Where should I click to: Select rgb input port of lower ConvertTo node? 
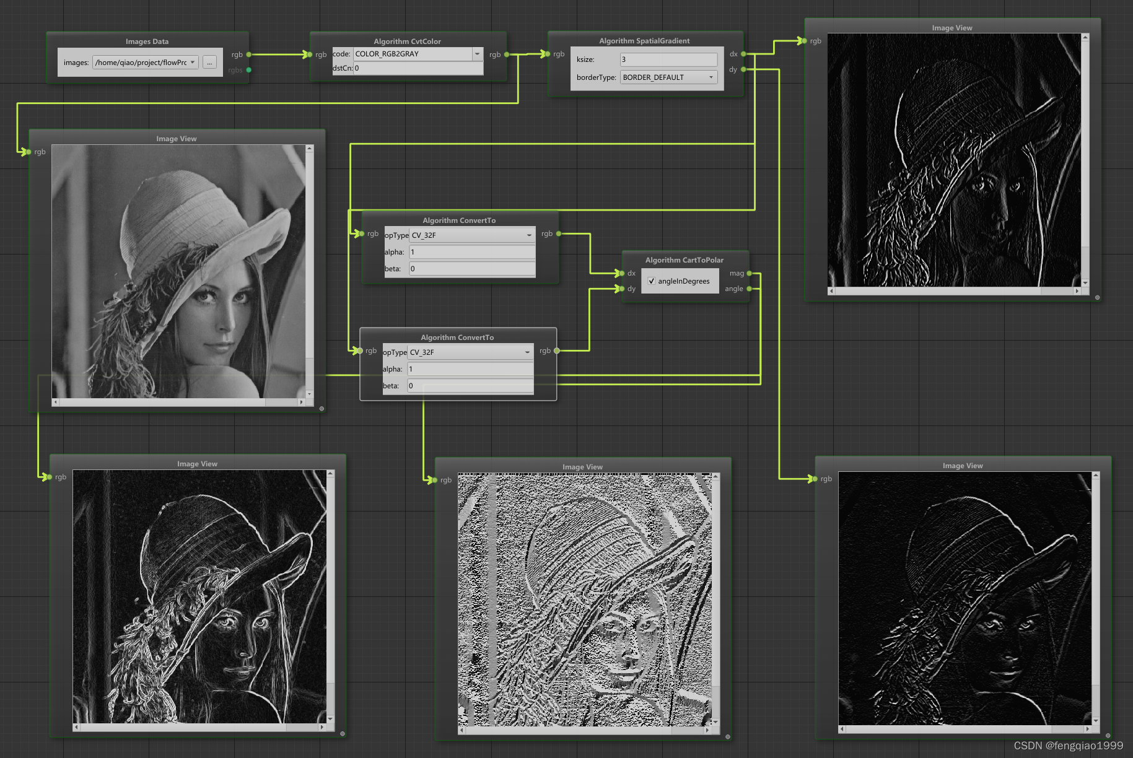pyautogui.click(x=360, y=351)
